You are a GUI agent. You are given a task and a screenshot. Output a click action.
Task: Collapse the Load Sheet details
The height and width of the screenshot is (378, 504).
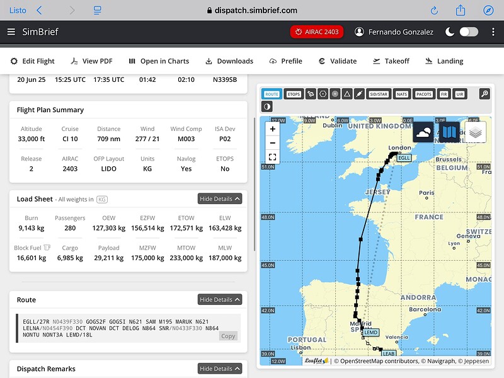(220, 199)
